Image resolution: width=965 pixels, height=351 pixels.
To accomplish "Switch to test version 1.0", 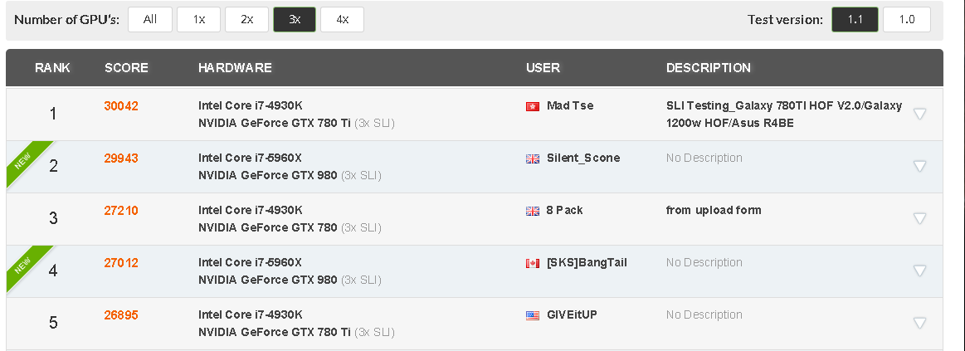I will tap(907, 20).
